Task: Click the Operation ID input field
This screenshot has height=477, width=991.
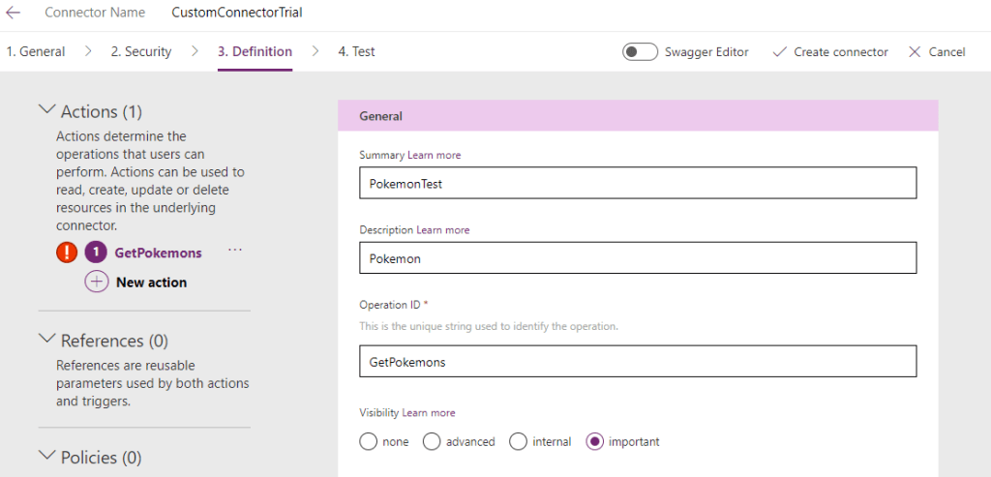Action: [x=637, y=361]
